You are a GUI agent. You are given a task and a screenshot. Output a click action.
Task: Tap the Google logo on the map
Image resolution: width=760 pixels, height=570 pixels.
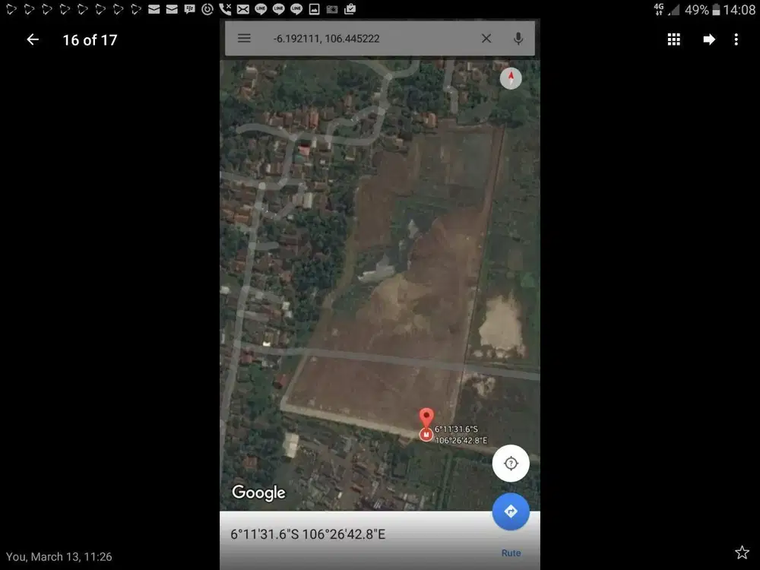258,492
